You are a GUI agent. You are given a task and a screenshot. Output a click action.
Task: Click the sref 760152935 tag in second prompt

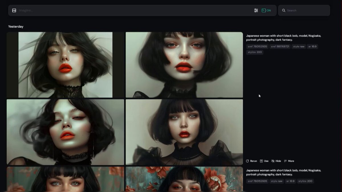coord(257,181)
